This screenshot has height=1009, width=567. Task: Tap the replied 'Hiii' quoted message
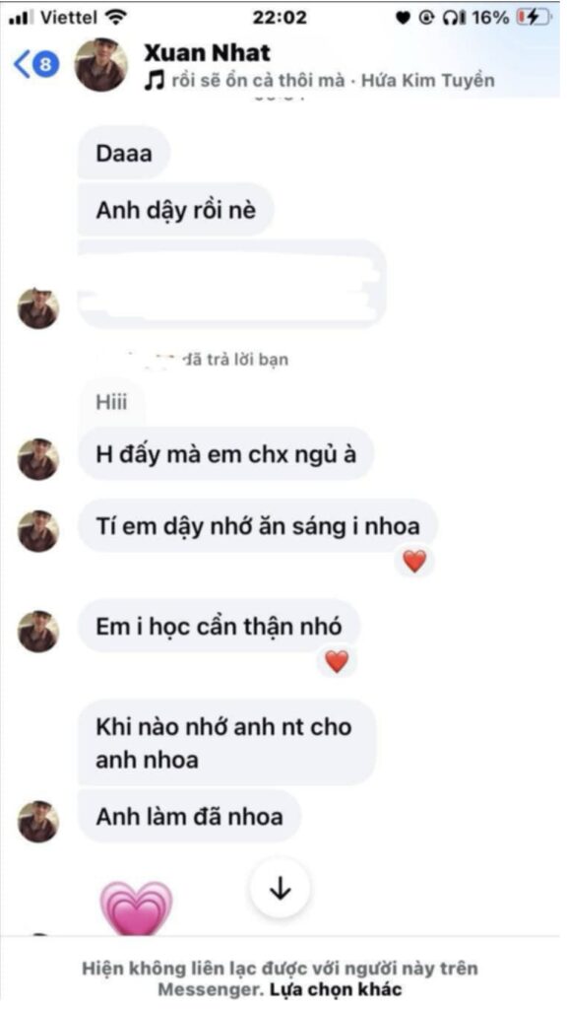coord(112,402)
